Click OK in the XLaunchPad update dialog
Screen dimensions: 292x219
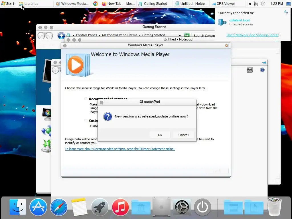point(160,135)
